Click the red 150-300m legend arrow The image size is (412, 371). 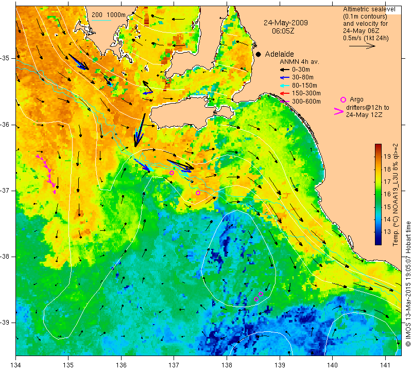[284, 93]
